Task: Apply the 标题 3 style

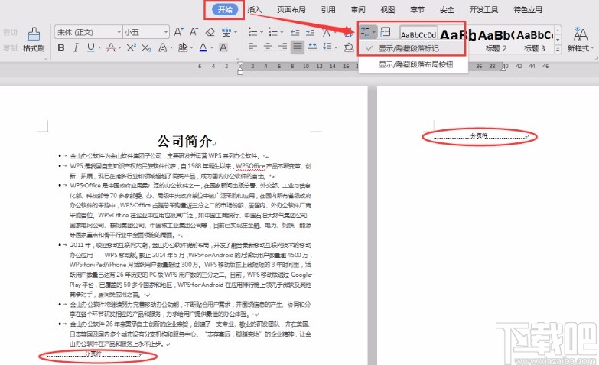Action: 535,40
